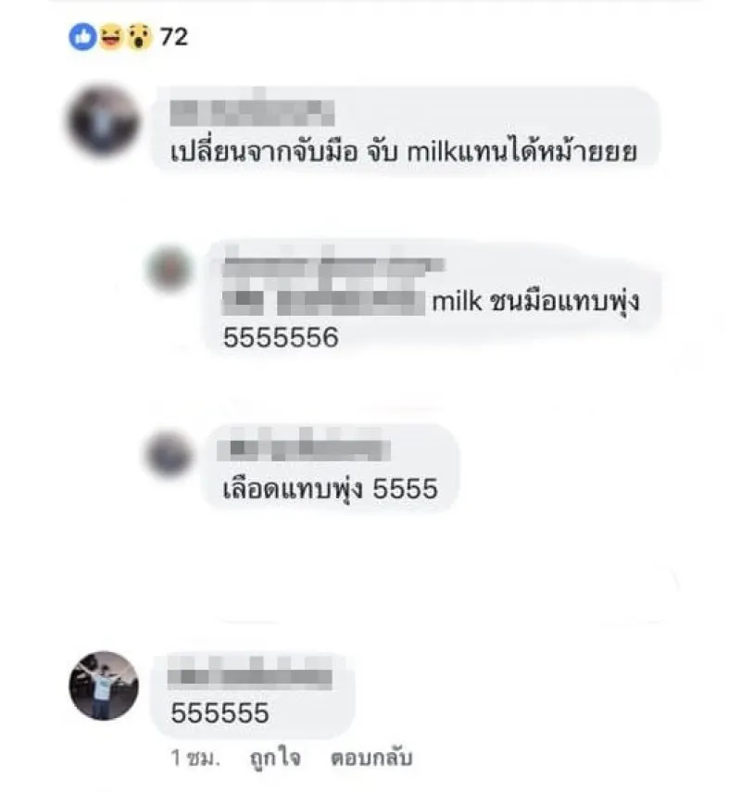
Task: Click the 1 ชม. timestamp
Action: click(x=195, y=757)
